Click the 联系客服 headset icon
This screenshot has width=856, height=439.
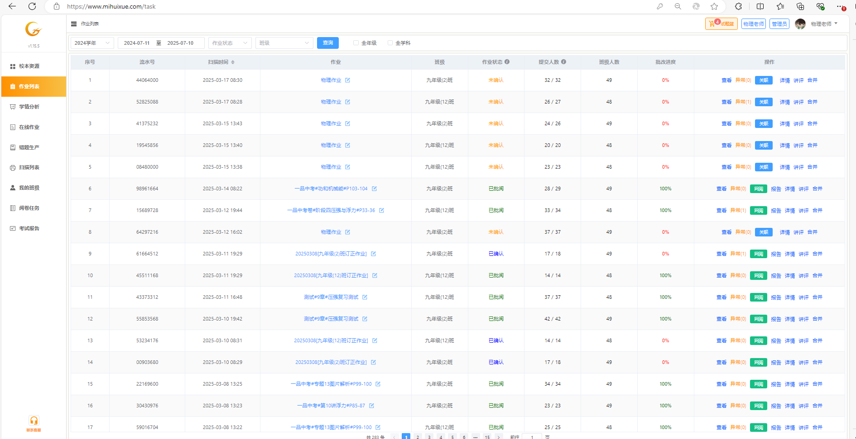[34, 421]
